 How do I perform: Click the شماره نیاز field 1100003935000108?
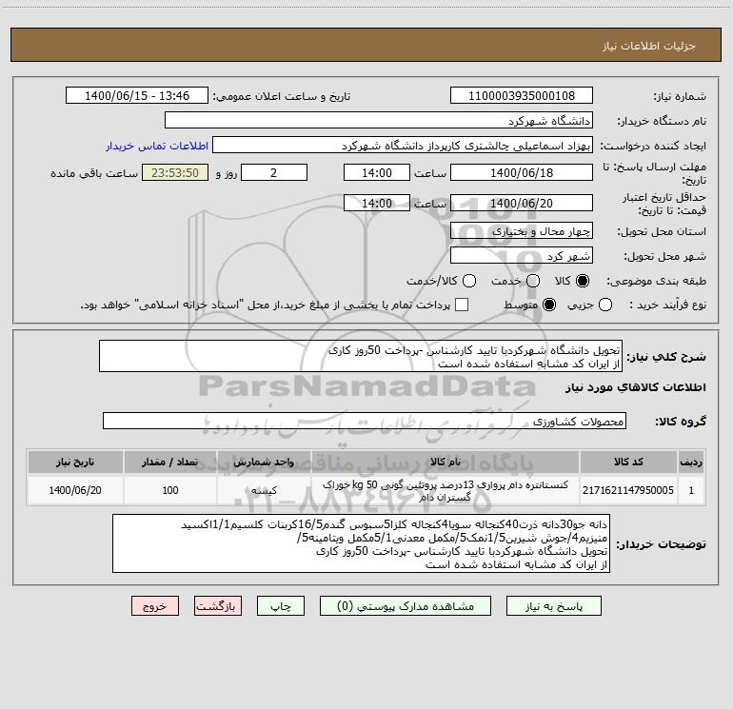(x=522, y=95)
